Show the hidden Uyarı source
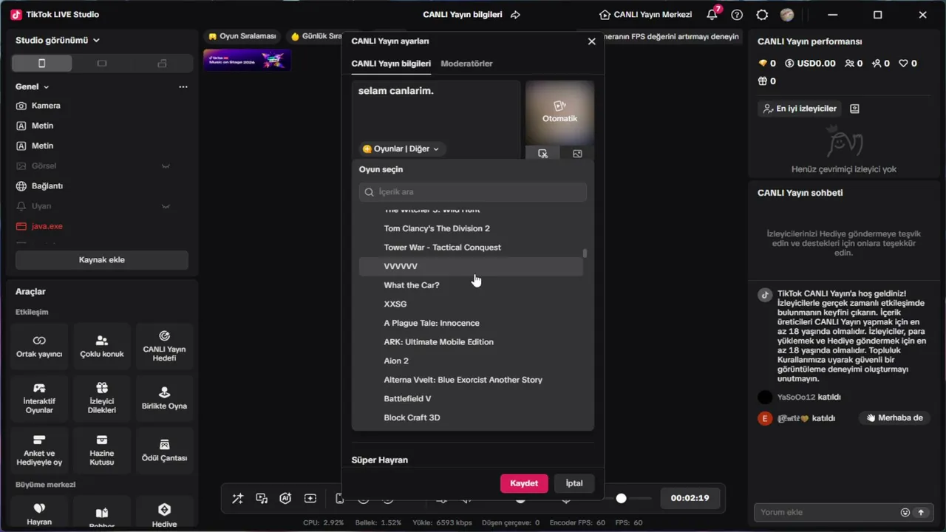This screenshot has height=532, width=946. [166, 206]
